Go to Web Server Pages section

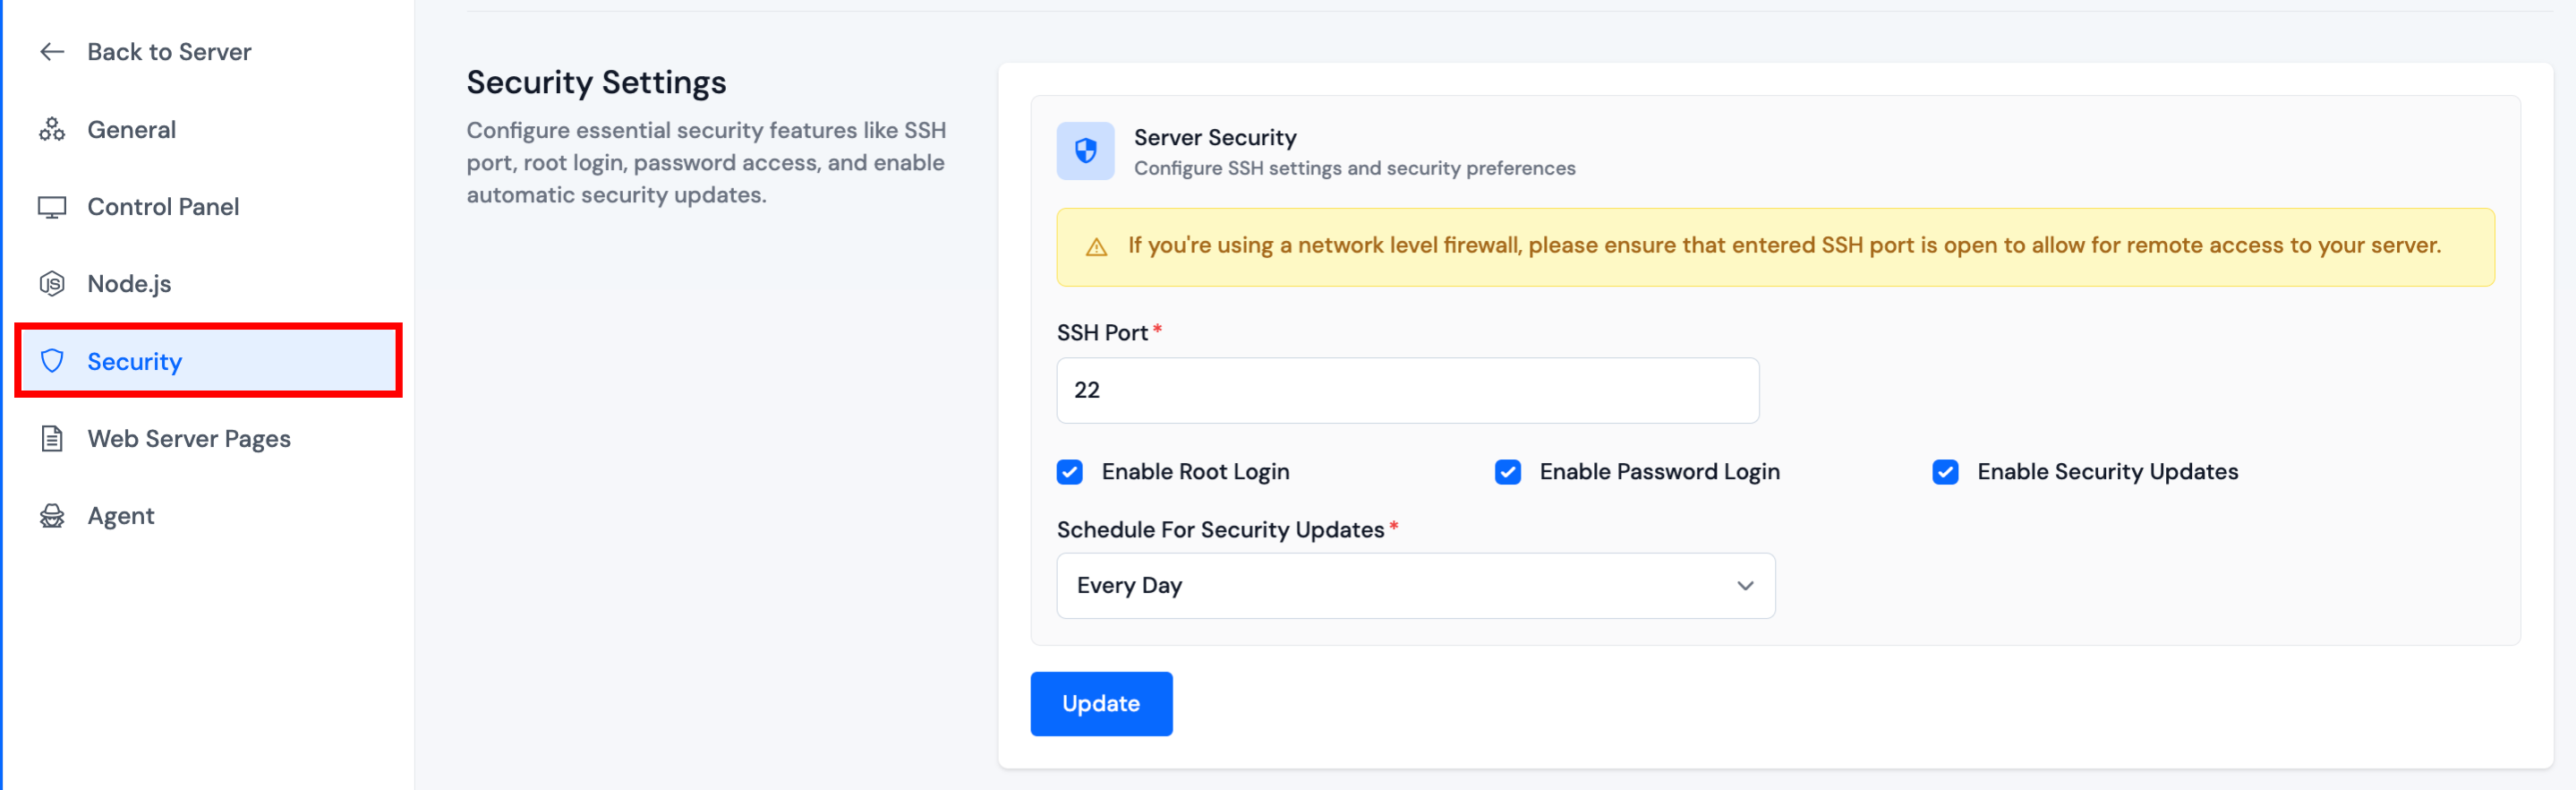(x=189, y=439)
